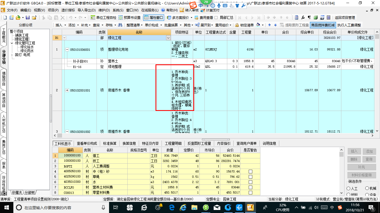Click 锁定清单 lock list button
380x213 pixels.
tap(244, 25)
